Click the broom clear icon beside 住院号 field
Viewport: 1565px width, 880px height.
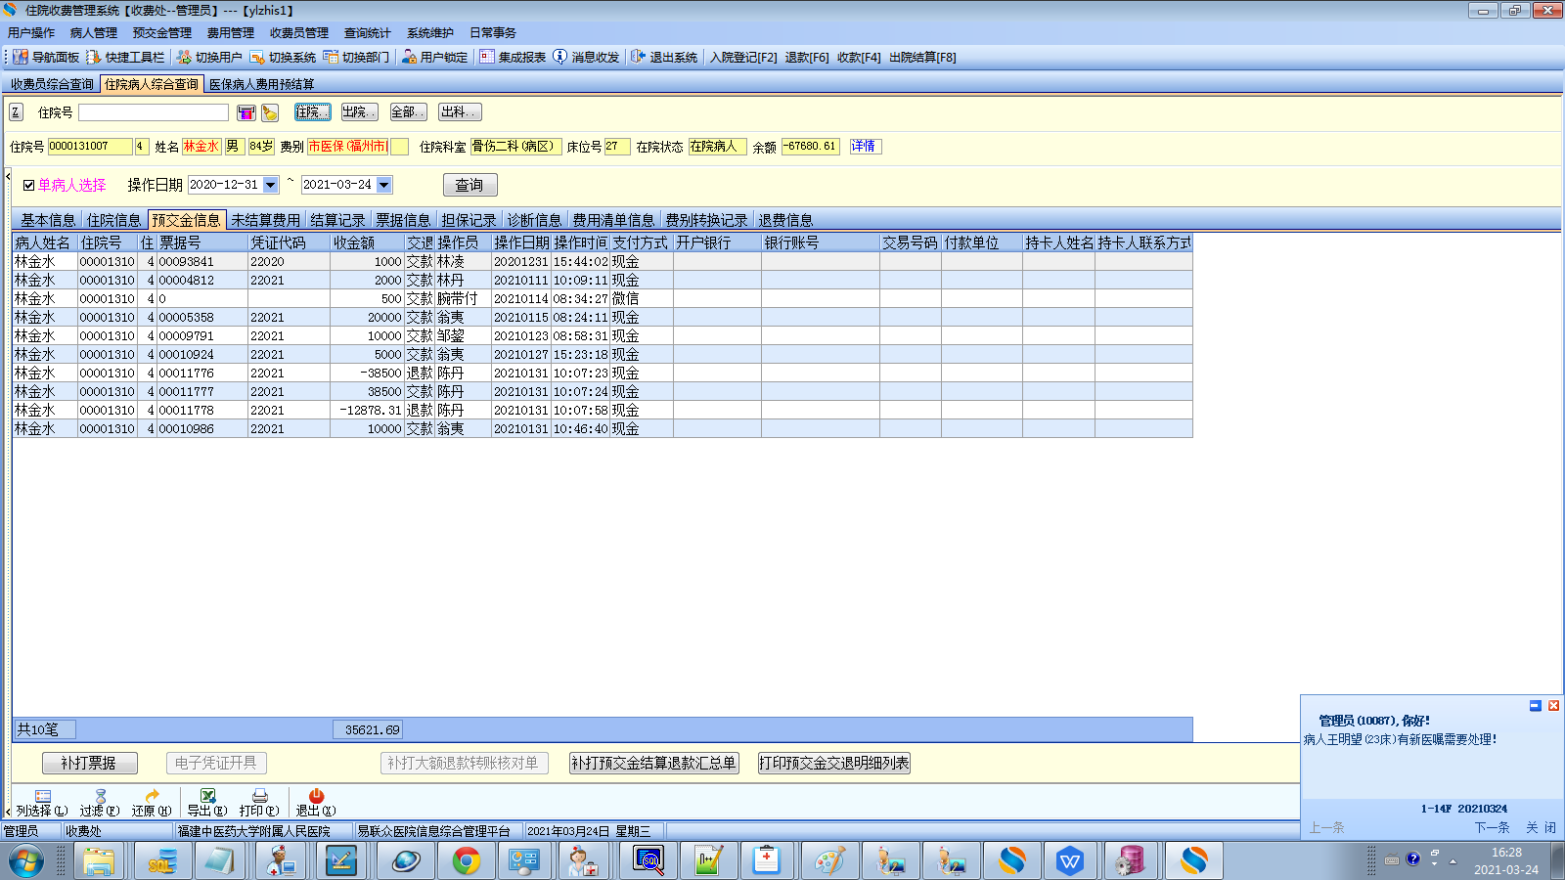[x=270, y=112]
